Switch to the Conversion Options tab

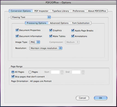tap(21, 11)
